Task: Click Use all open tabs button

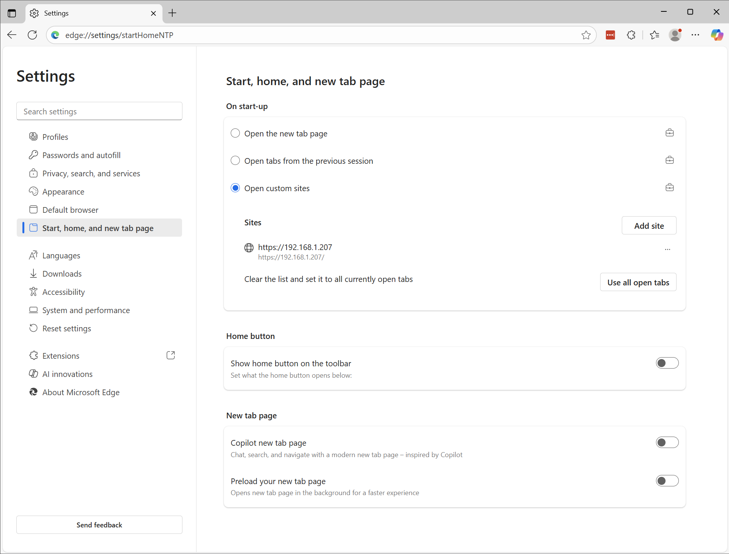Action: (x=638, y=282)
